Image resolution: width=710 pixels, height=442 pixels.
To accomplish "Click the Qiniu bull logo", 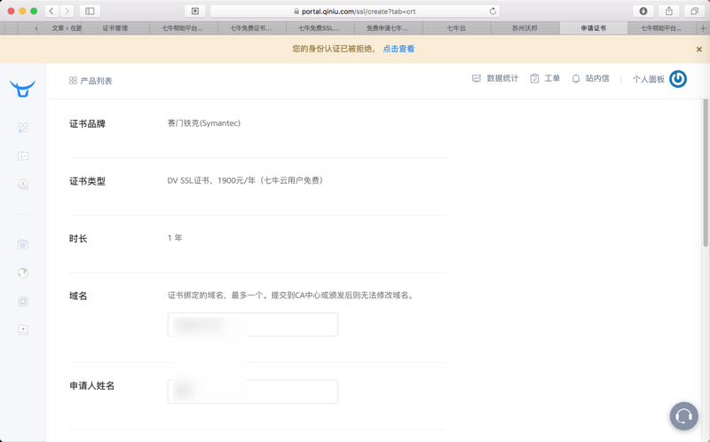I will [x=23, y=88].
